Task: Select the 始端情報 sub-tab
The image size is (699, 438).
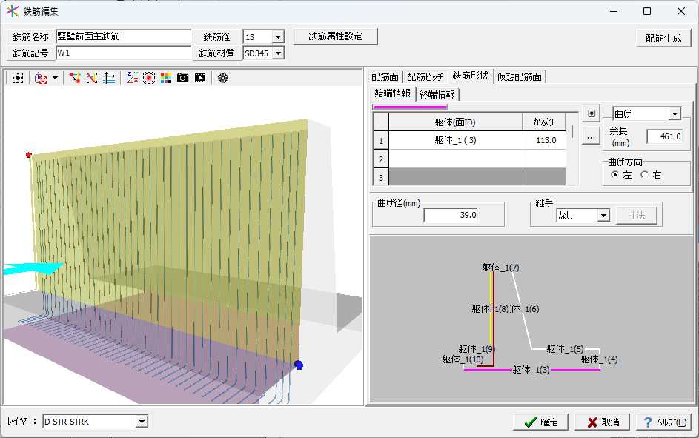Action: (x=393, y=93)
